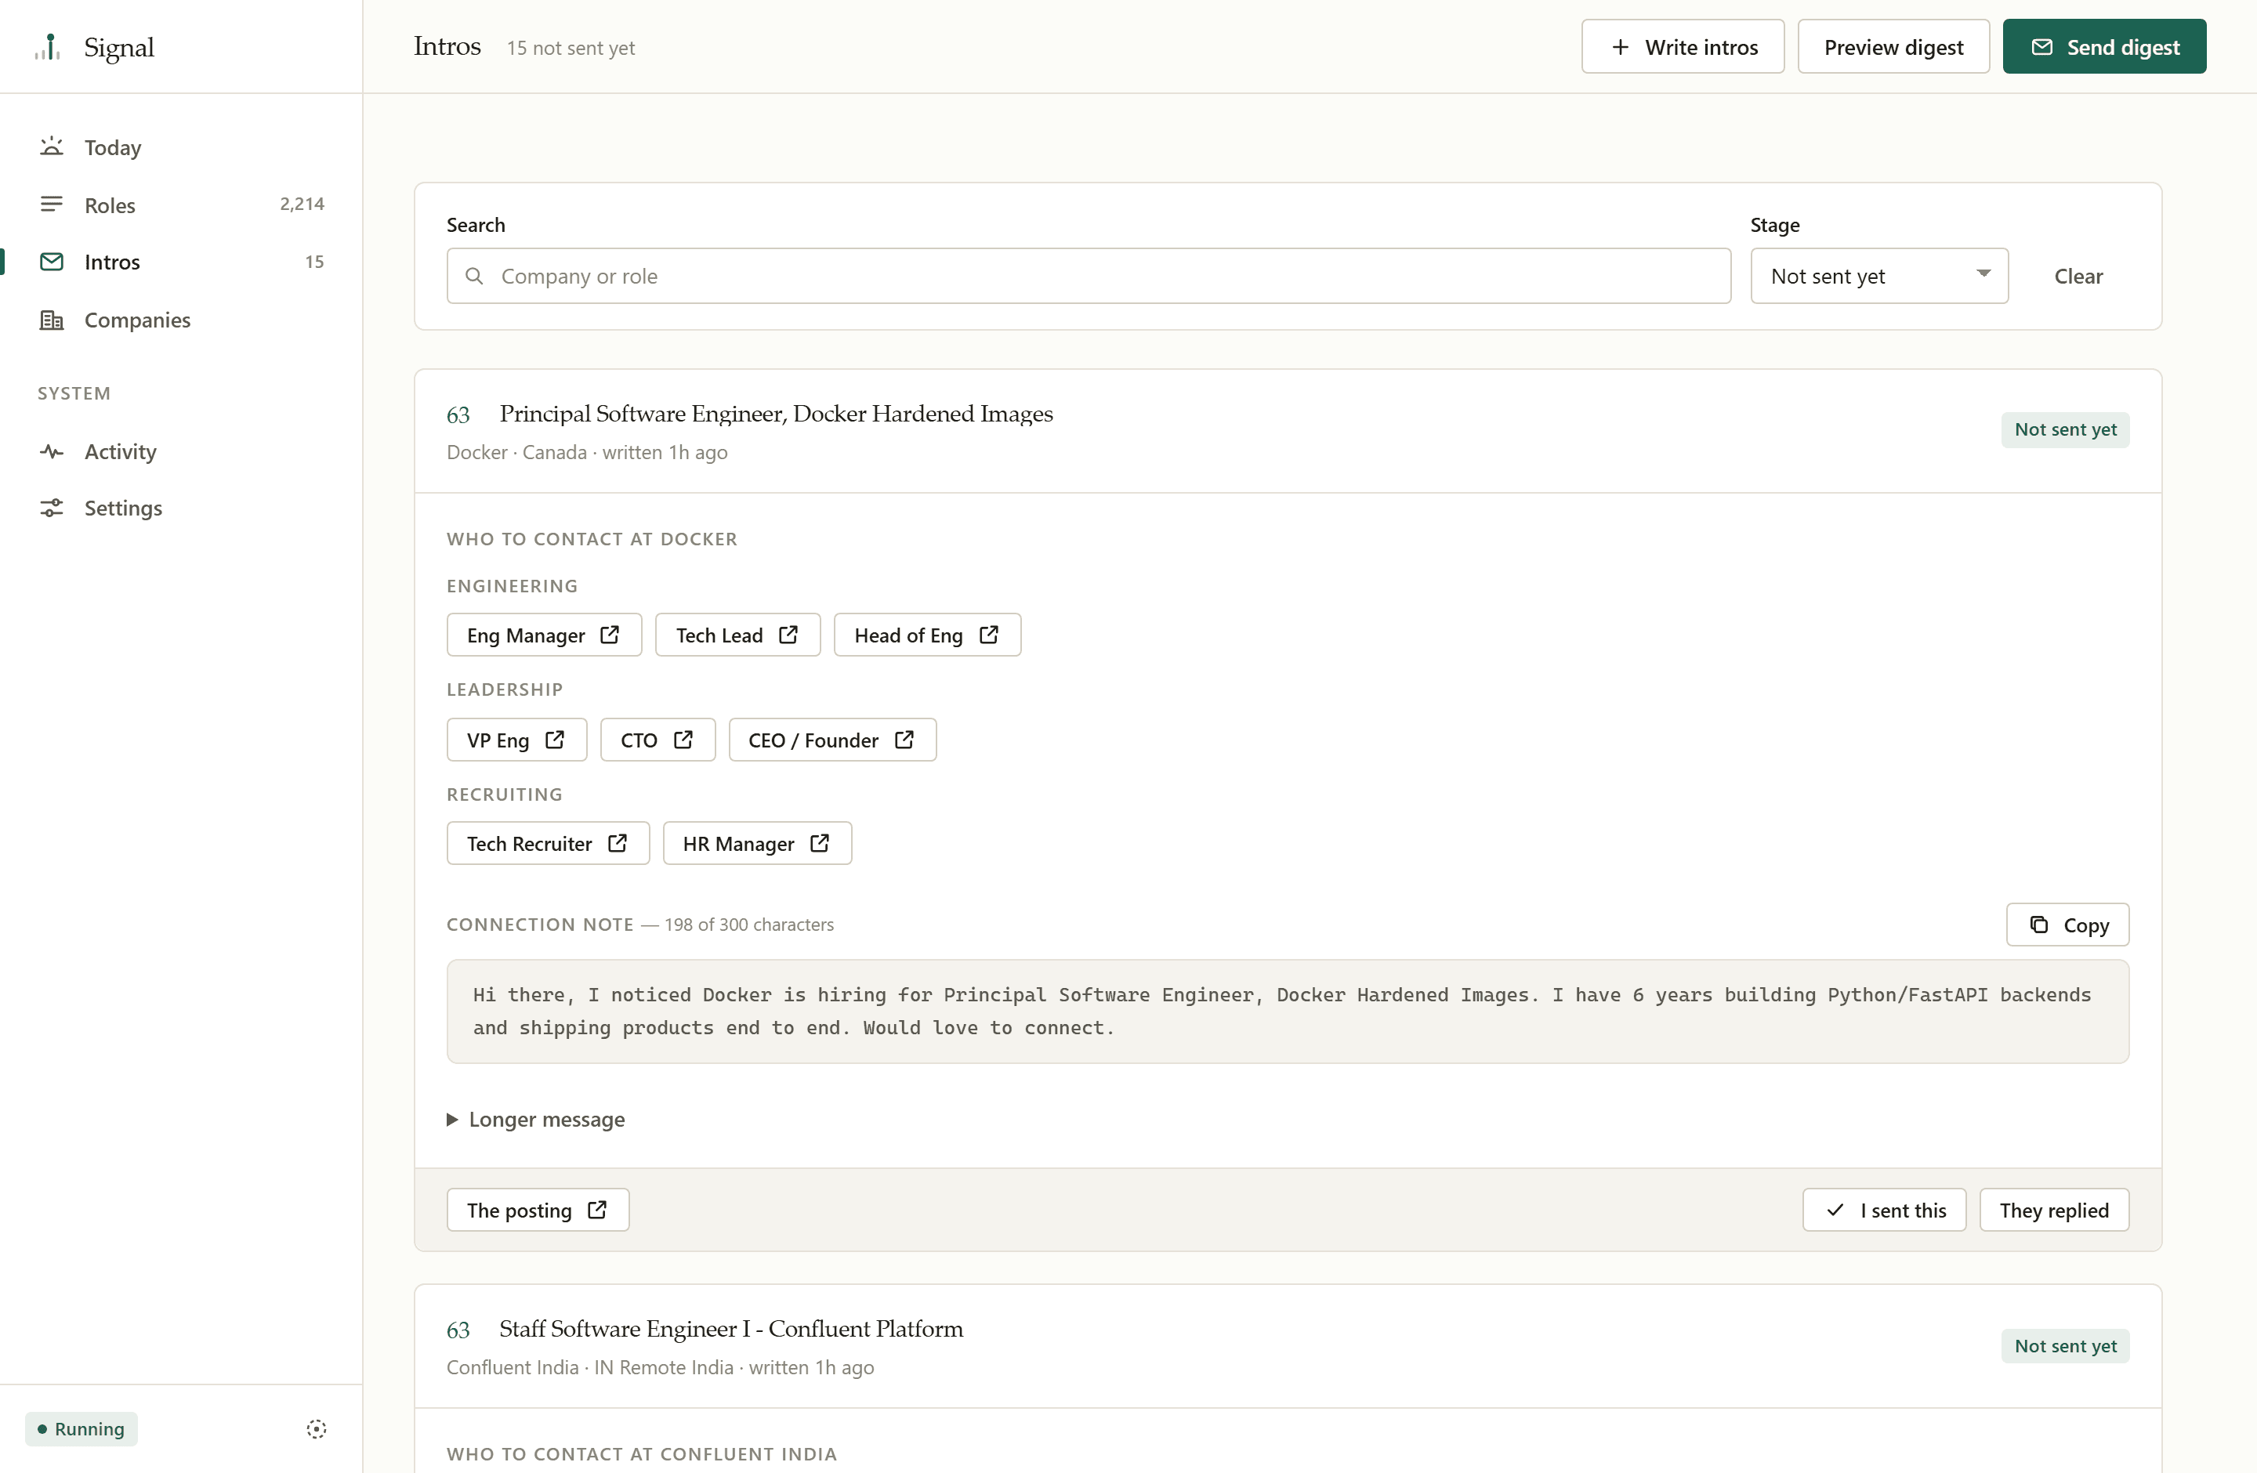Click external-link icon on CEO / Founder
Screen dimensions: 2257x1473
tap(904, 738)
